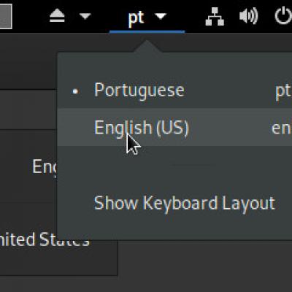The width and height of the screenshot is (292, 292).
Task: Select the radio dot beside Portuguese
Action: [x=76, y=91]
